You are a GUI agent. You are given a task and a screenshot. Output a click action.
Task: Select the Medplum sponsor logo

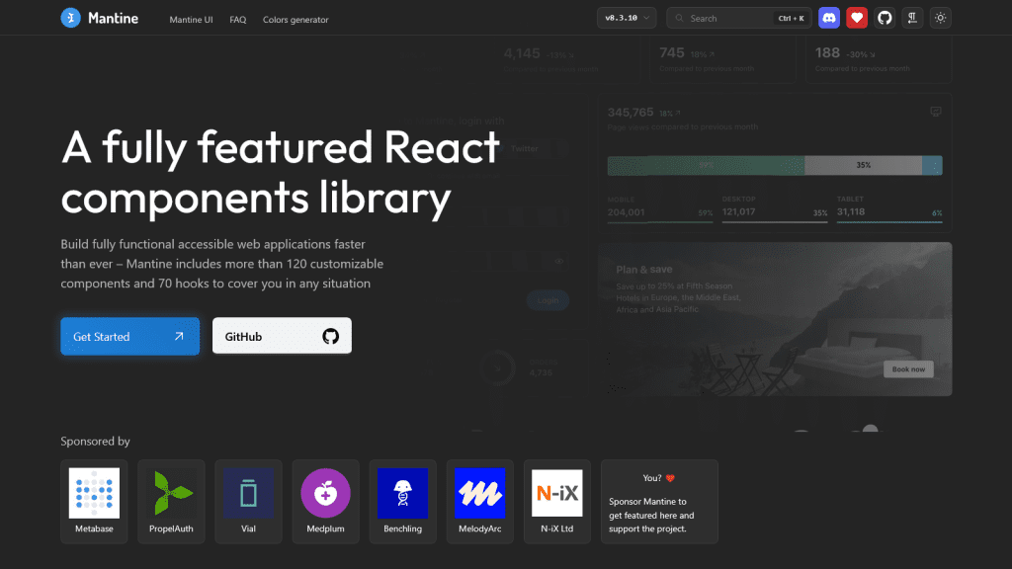tap(325, 494)
